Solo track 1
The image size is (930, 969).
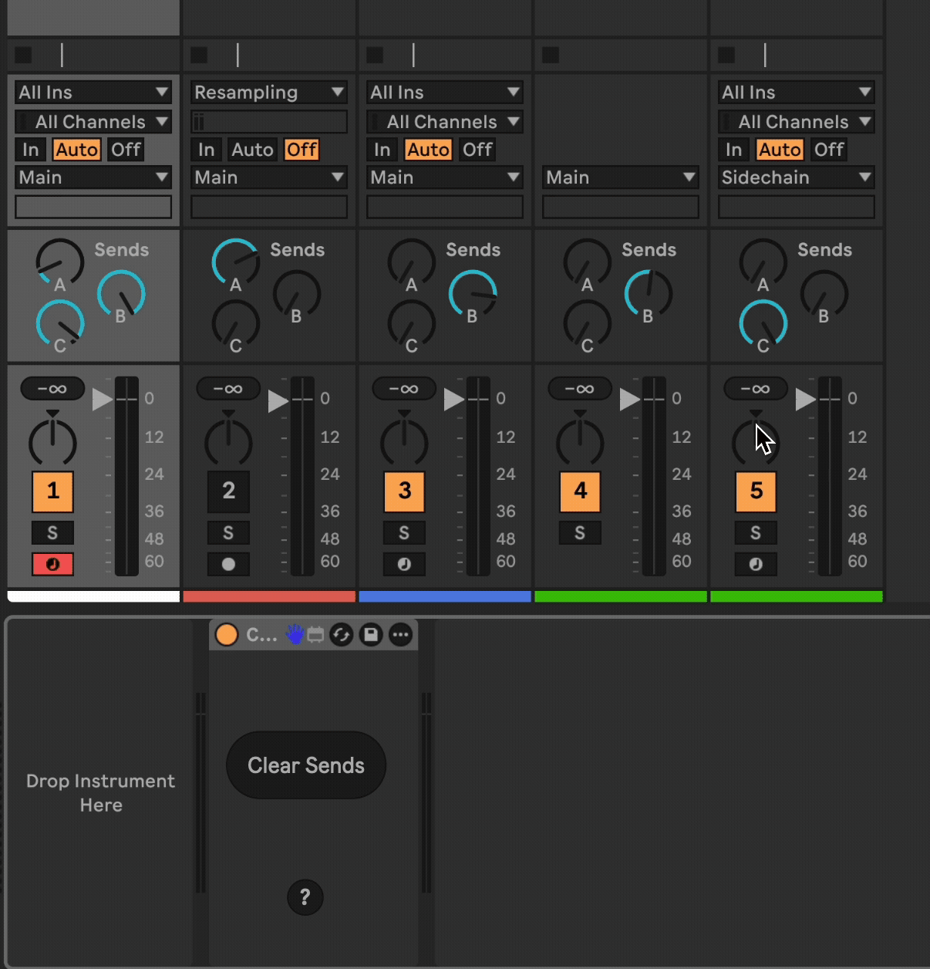point(52,533)
